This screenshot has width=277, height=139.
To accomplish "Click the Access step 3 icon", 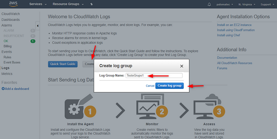I will [209, 107].
